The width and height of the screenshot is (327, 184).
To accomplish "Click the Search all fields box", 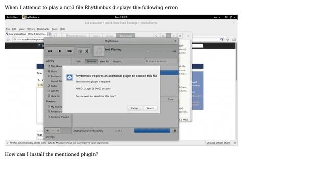I will (160, 61).
